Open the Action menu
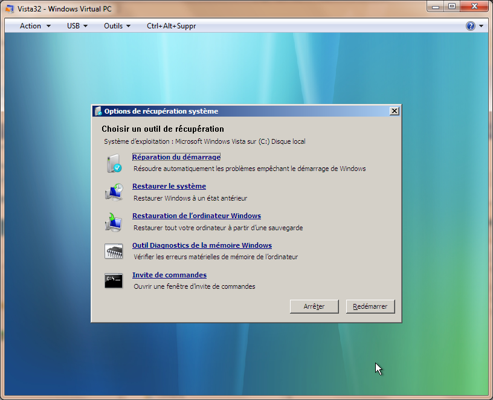 (x=35, y=26)
